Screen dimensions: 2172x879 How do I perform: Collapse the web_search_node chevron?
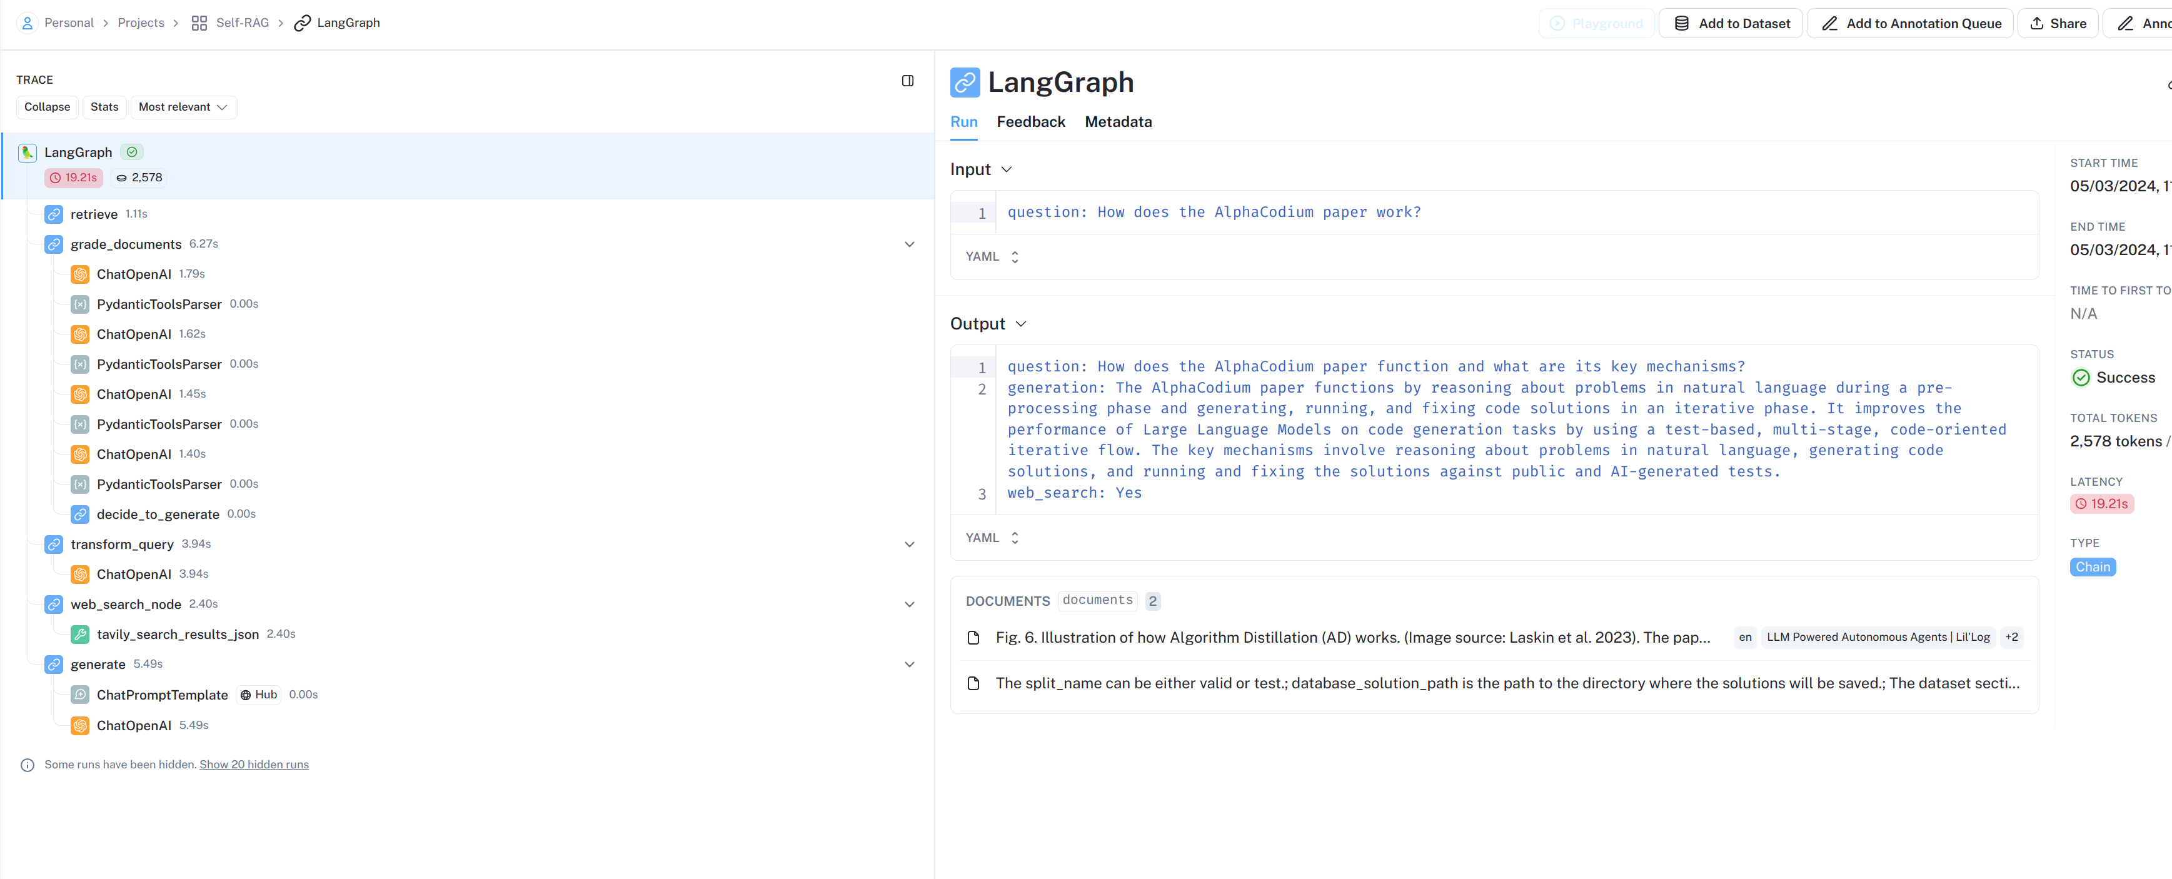(x=909, y=605)
